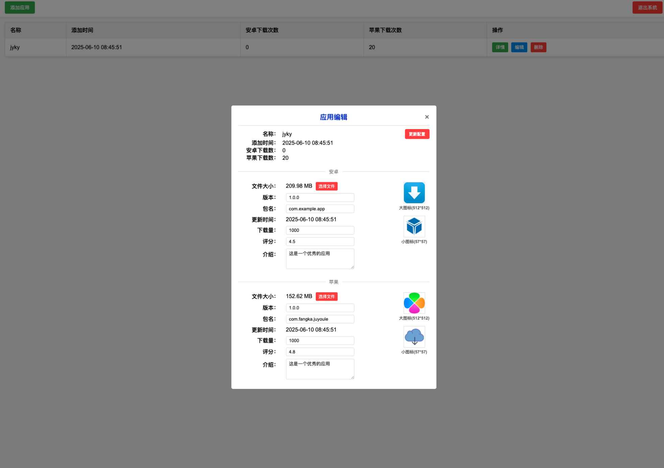Click the Android introduction textarea
The height and width of the screenshot is (468, 664).
click(320, 259)
